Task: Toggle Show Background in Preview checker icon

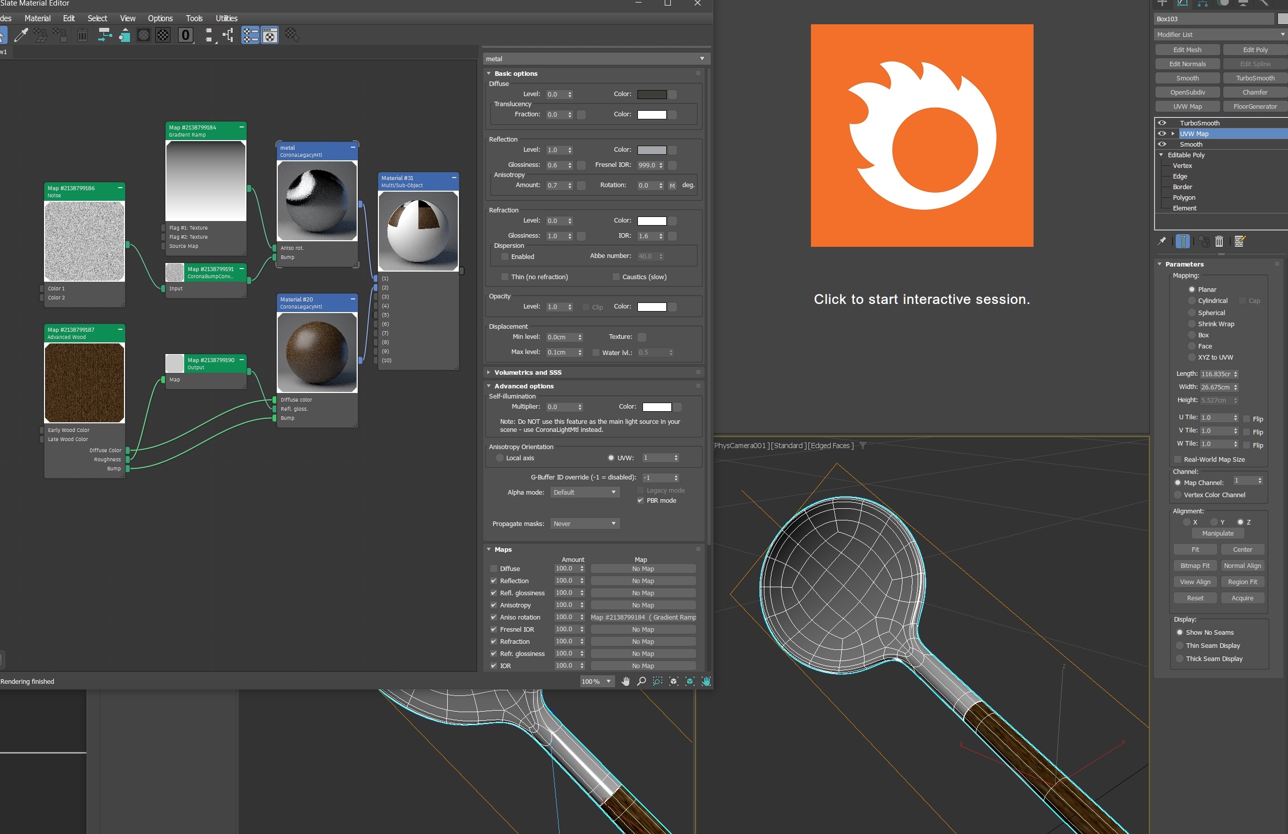Action: tap(163, 36)
